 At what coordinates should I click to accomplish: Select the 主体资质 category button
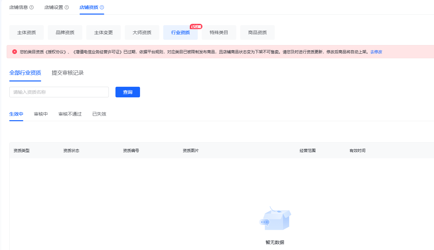27,32
